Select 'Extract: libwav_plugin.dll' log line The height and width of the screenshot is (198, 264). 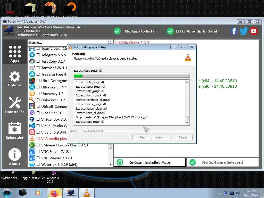(91, 109)
